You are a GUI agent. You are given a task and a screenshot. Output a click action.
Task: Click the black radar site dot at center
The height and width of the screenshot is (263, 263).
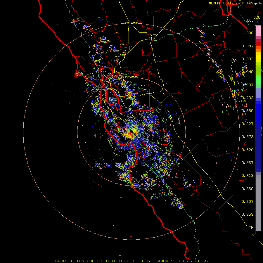tap(131, 132)
